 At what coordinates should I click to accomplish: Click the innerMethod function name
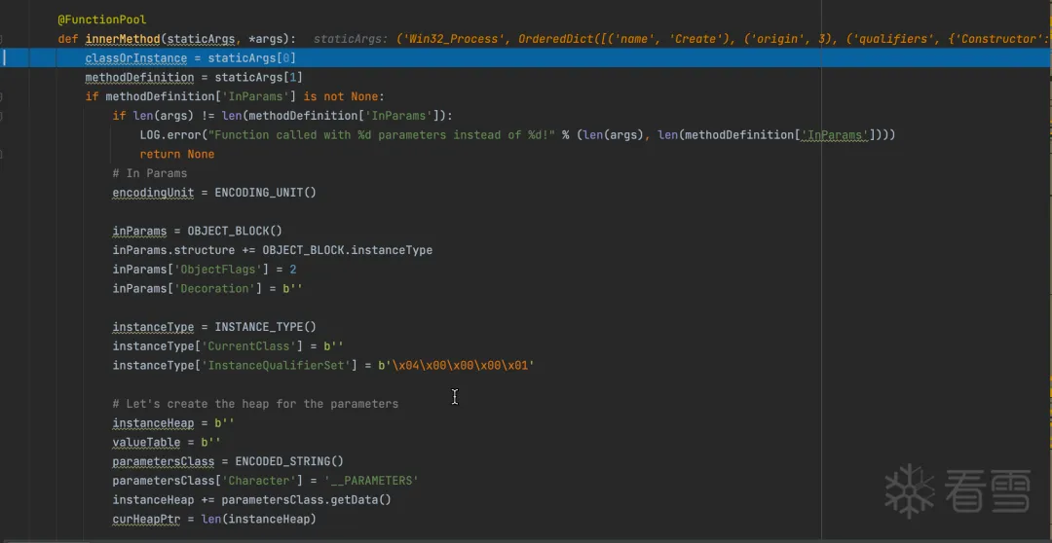[123, 39]
